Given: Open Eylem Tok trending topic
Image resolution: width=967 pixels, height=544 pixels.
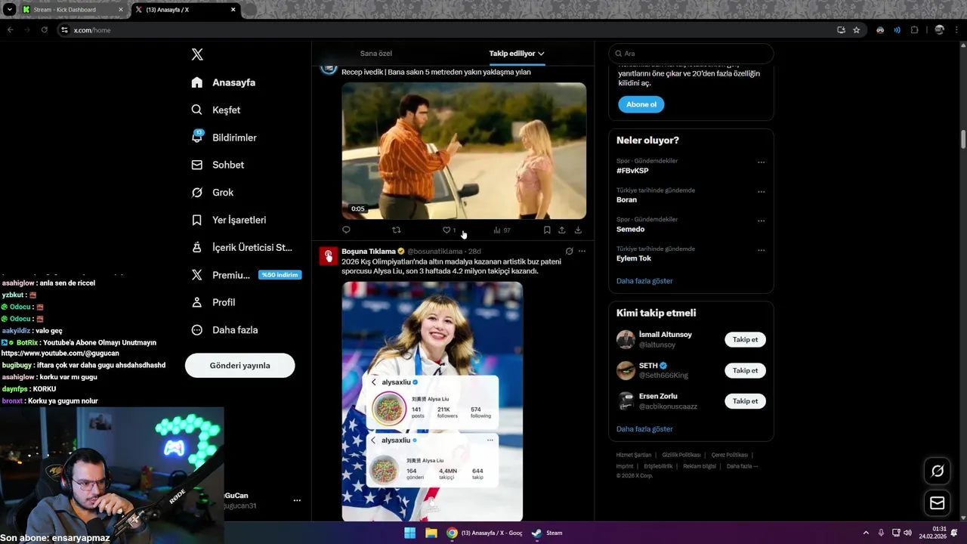Looking at the screenshot, I should [x=634, y=258].
